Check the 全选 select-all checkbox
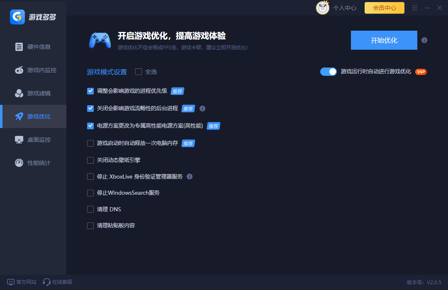The height and width of the screenshot is (290, 448). coord(138,72)
